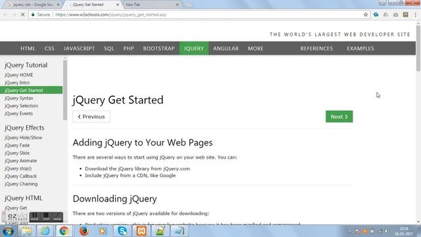The width and height of the screenshot is (421, 237).
Task: Expand the MORE menu
Action: coord(256,48)
